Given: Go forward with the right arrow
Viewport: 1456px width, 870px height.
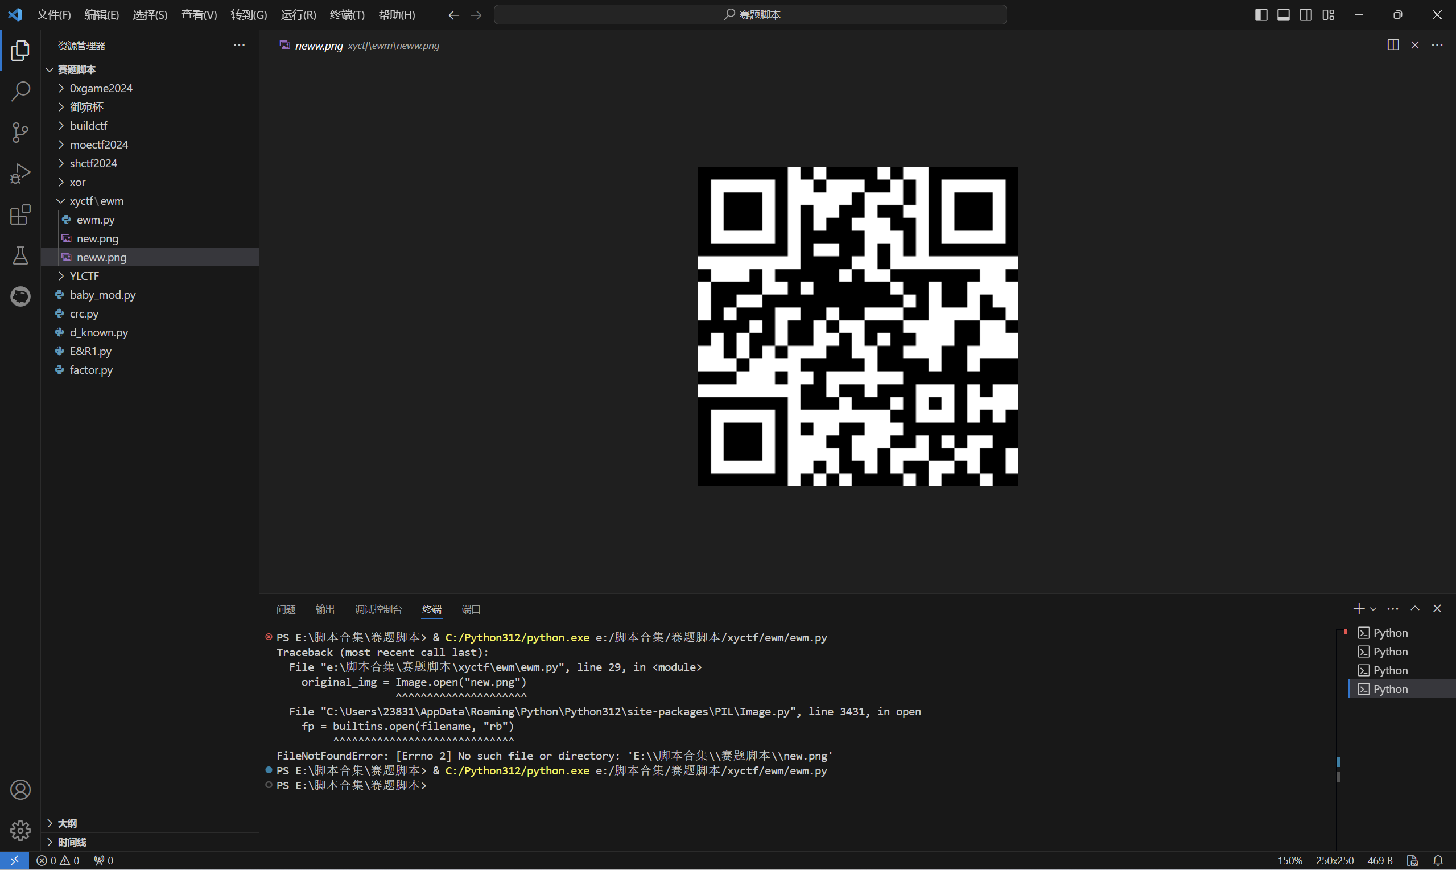Looking at the screenshot, I should click(x=476, y=15).
